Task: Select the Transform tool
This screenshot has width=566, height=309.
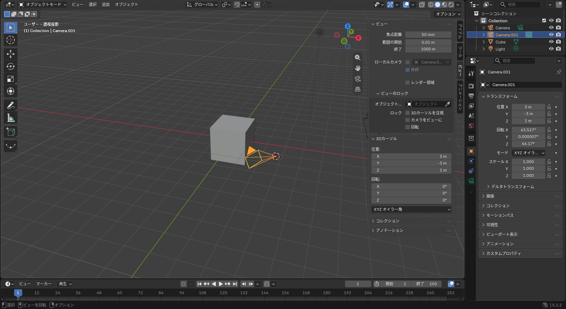Action: click(11, 91)
